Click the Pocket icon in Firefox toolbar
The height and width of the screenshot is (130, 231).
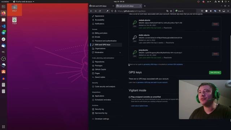click(202, 11)
